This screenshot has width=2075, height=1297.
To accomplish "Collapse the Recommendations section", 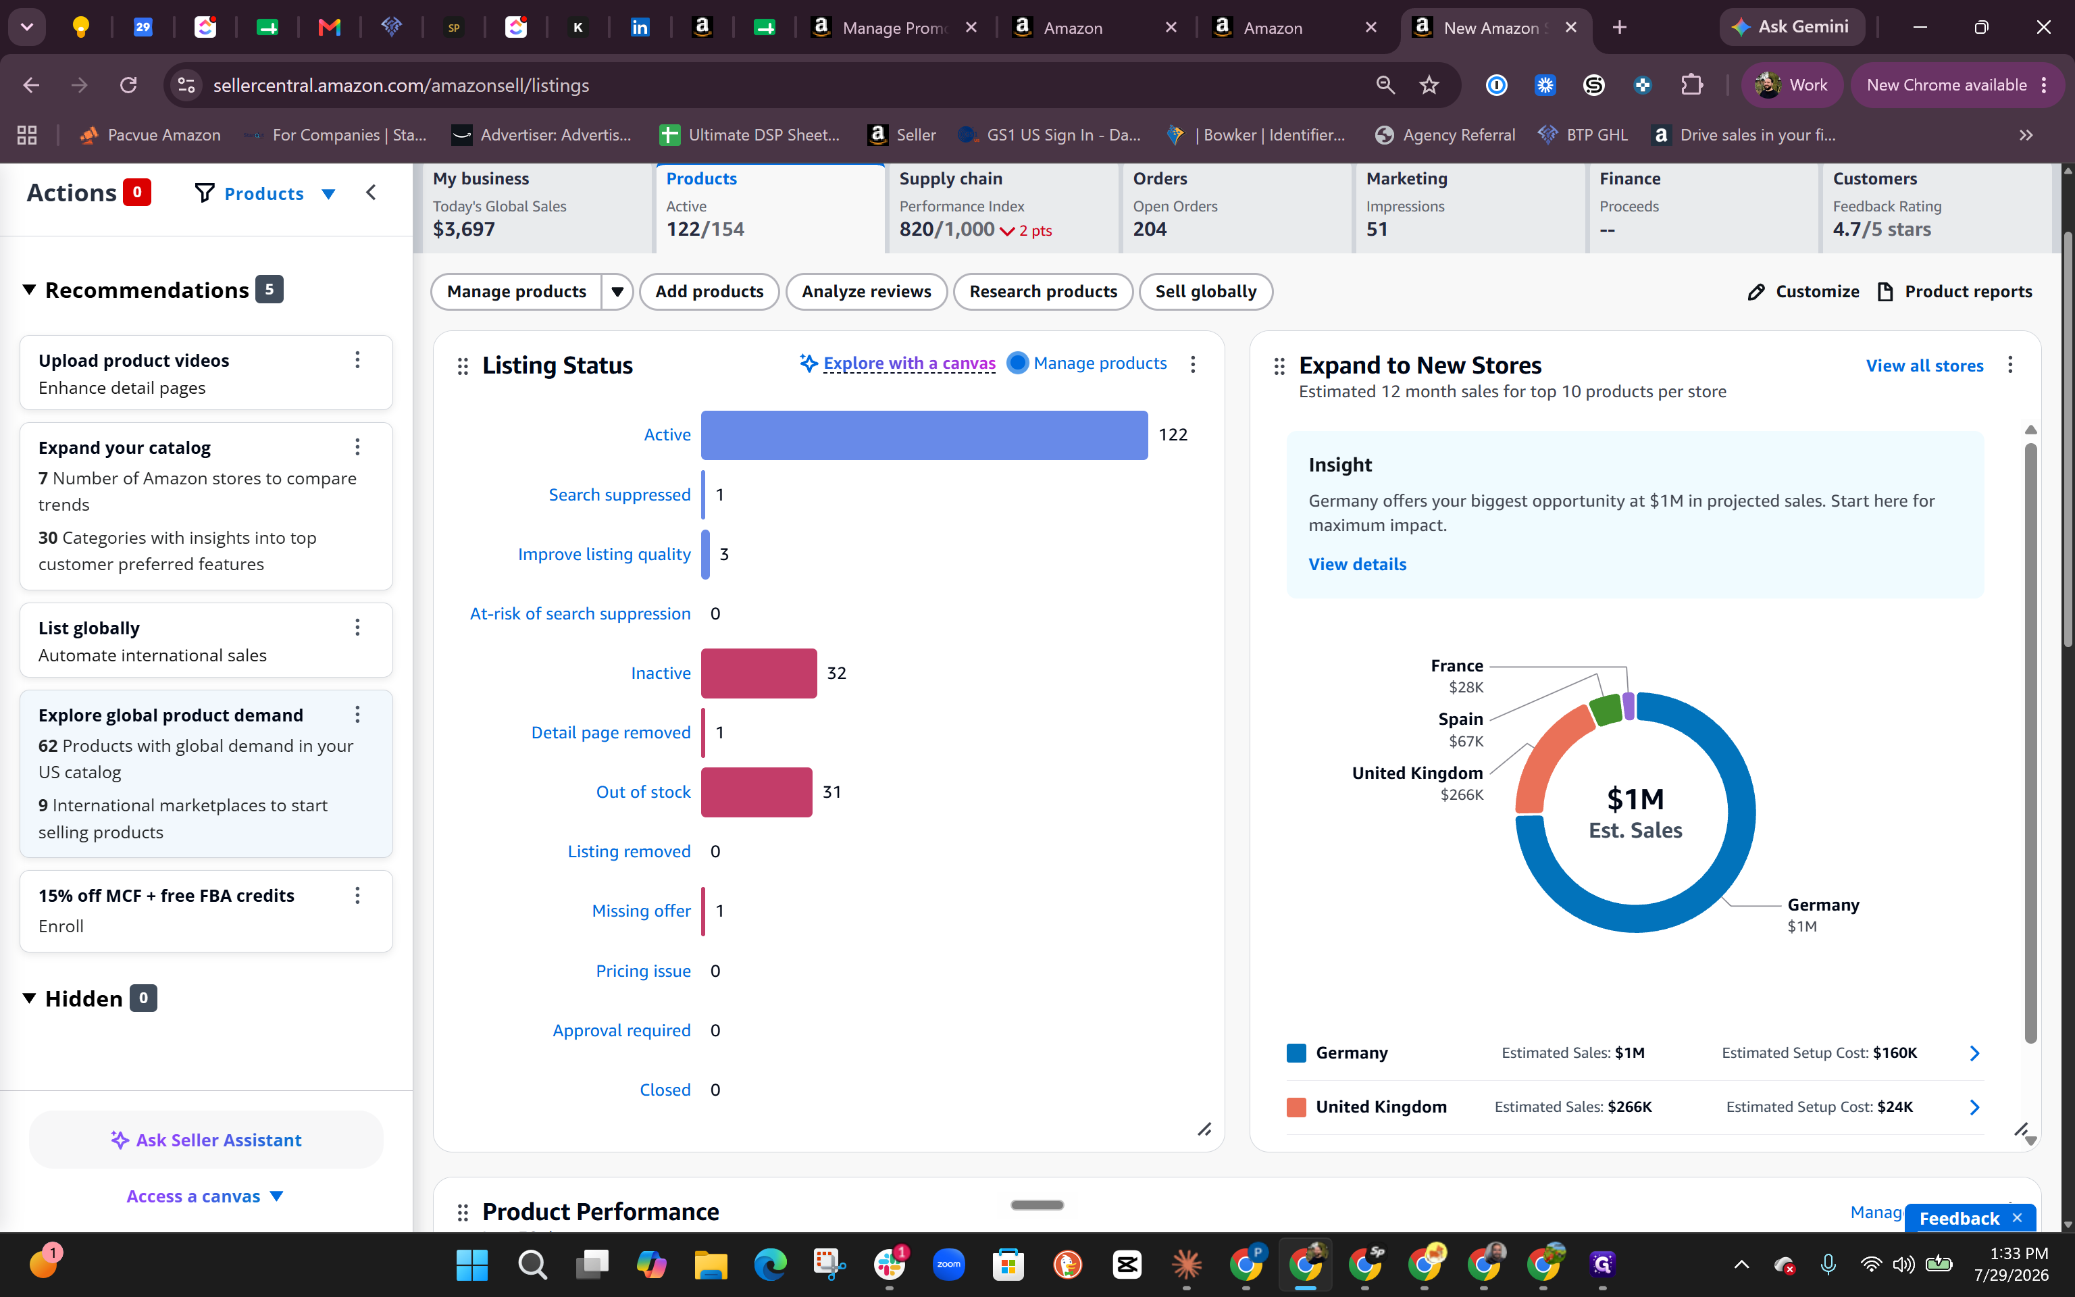I will pyautogui.click(x=29, y=290).
